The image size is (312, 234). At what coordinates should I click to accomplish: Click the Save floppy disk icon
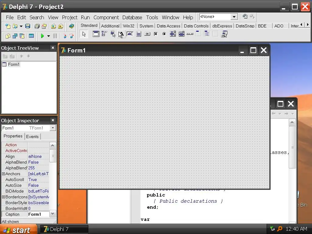click(28, 26)
